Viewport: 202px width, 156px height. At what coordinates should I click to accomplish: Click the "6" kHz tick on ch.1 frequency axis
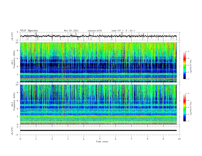tap(18, 58)
